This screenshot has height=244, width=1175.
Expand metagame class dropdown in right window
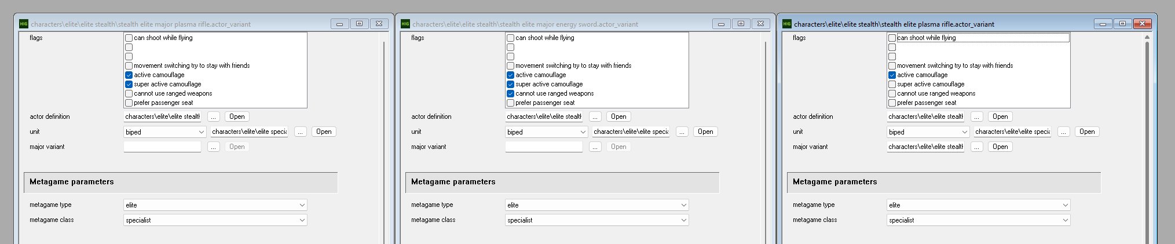click(979, 220)
